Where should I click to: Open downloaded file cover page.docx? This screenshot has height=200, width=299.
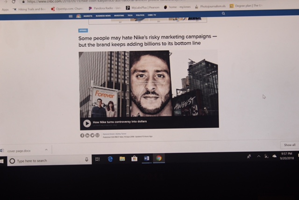tap(19, 151)
